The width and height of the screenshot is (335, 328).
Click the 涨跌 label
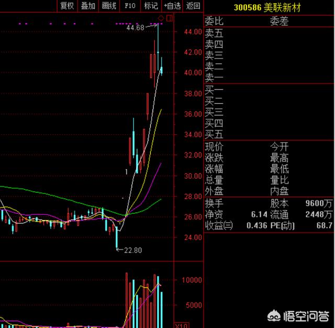[214, 158]
